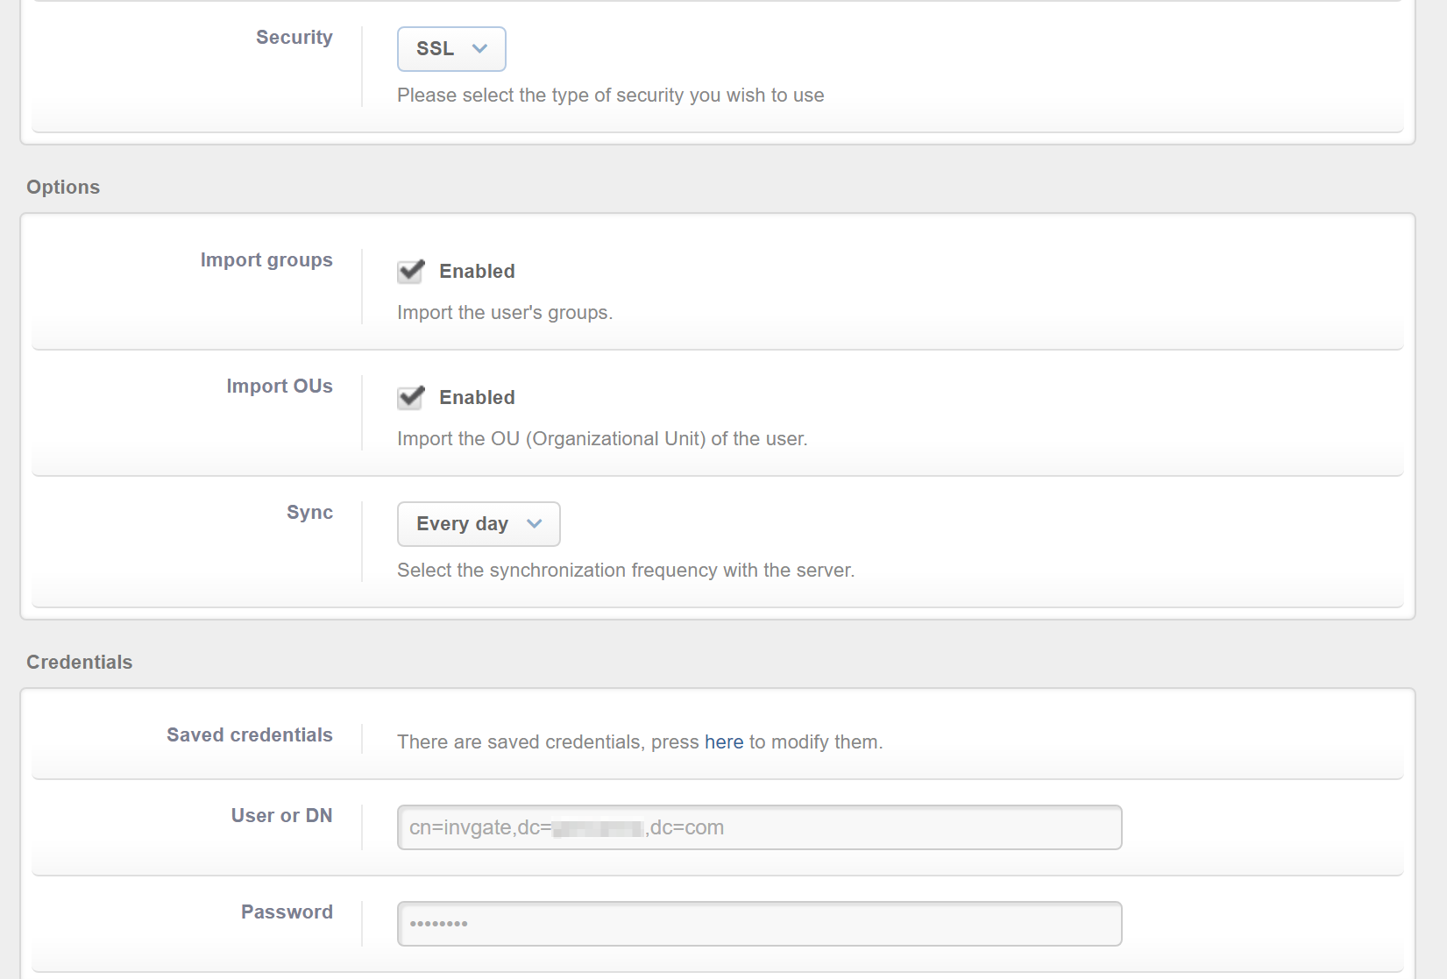Toggle the Import groups checkbox
Image resolution: width=1447 pixels, height=979 pixels.
tap(410, 271)
